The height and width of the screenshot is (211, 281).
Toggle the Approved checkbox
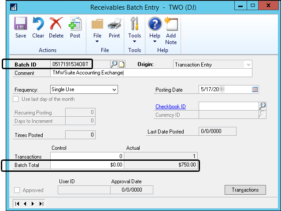tap(17, 190)
